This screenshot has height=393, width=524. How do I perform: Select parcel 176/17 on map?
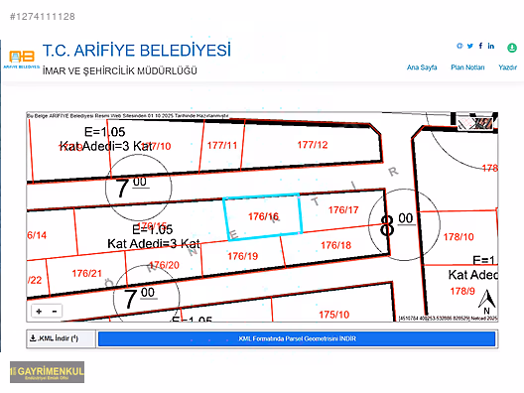343,209
